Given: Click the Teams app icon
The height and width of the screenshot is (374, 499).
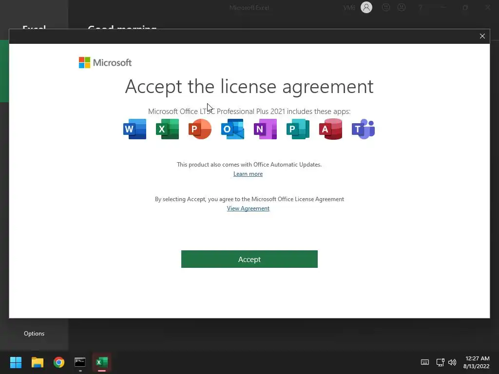Looking at the screenshot, I should (x=363, y=129).
